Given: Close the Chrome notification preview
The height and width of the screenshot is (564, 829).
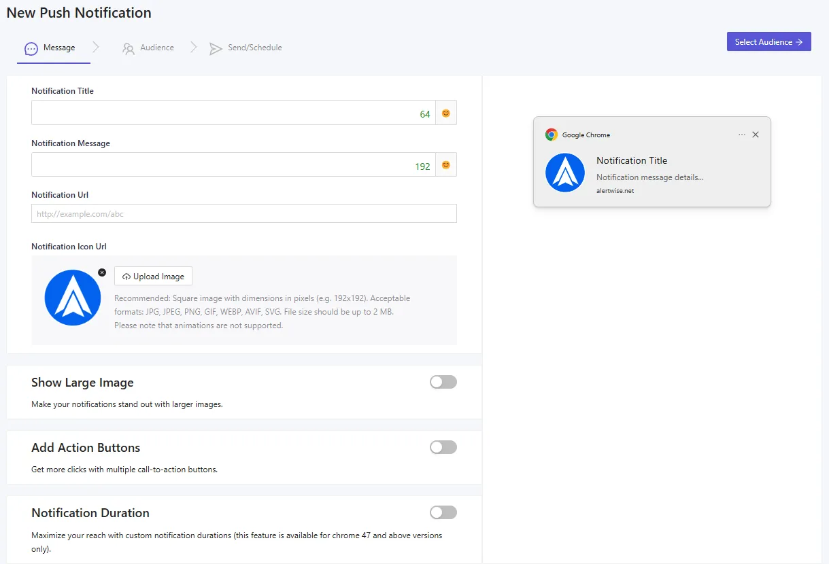Looking at the screenshot, I should pos(756,135).
